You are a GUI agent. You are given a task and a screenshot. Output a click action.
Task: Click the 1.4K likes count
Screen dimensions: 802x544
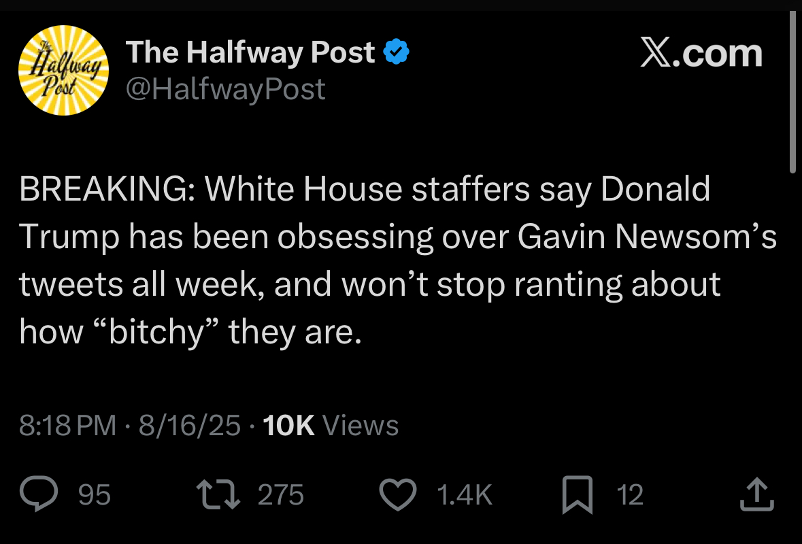[464, 495]
